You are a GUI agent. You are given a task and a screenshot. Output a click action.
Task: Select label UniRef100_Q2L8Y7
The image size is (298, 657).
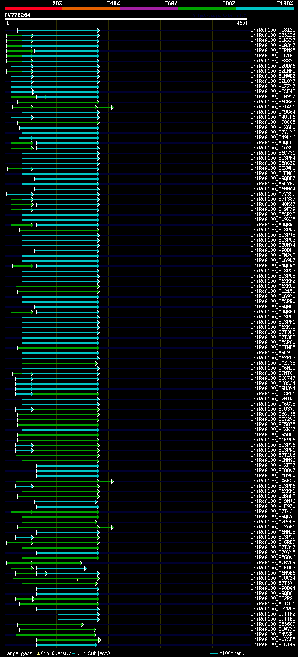point(273,81)
